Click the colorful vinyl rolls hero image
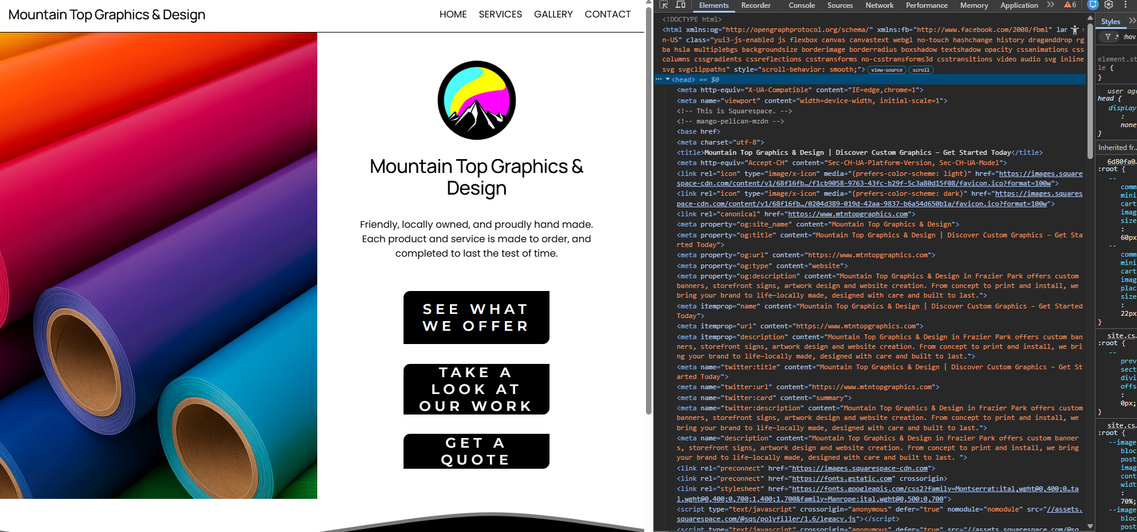The width and height of the screenshot is (1137, 532). [159, 265]
